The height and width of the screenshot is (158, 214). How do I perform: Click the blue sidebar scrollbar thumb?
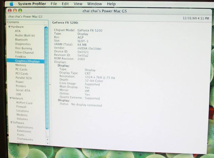[46, 77]
